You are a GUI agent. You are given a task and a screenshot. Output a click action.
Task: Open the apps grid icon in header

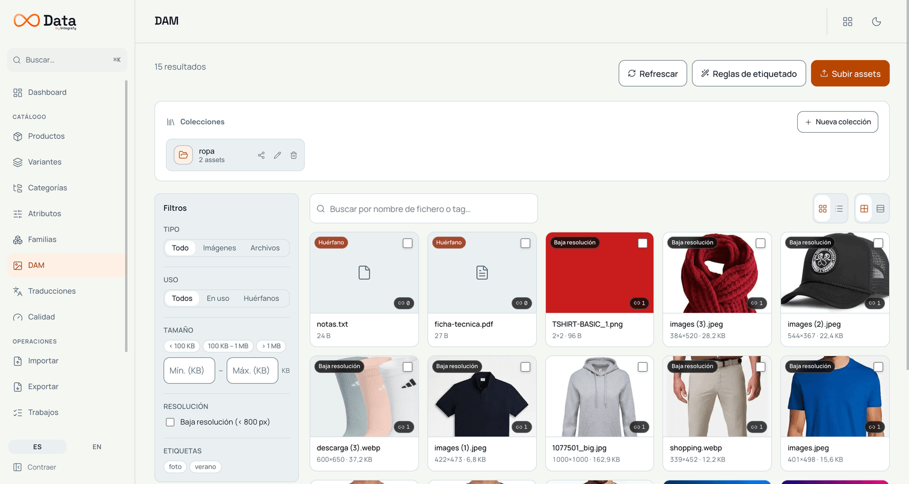[x=848, y=22]
